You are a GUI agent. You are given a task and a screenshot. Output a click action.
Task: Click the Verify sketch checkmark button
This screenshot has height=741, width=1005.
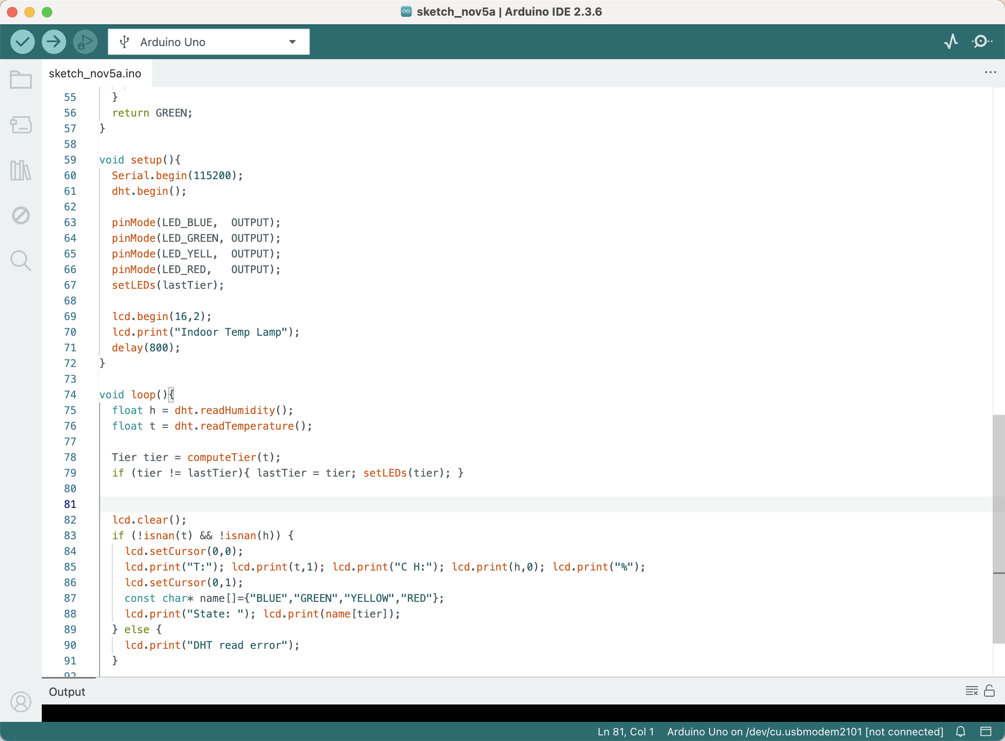(x=23, y=42)
